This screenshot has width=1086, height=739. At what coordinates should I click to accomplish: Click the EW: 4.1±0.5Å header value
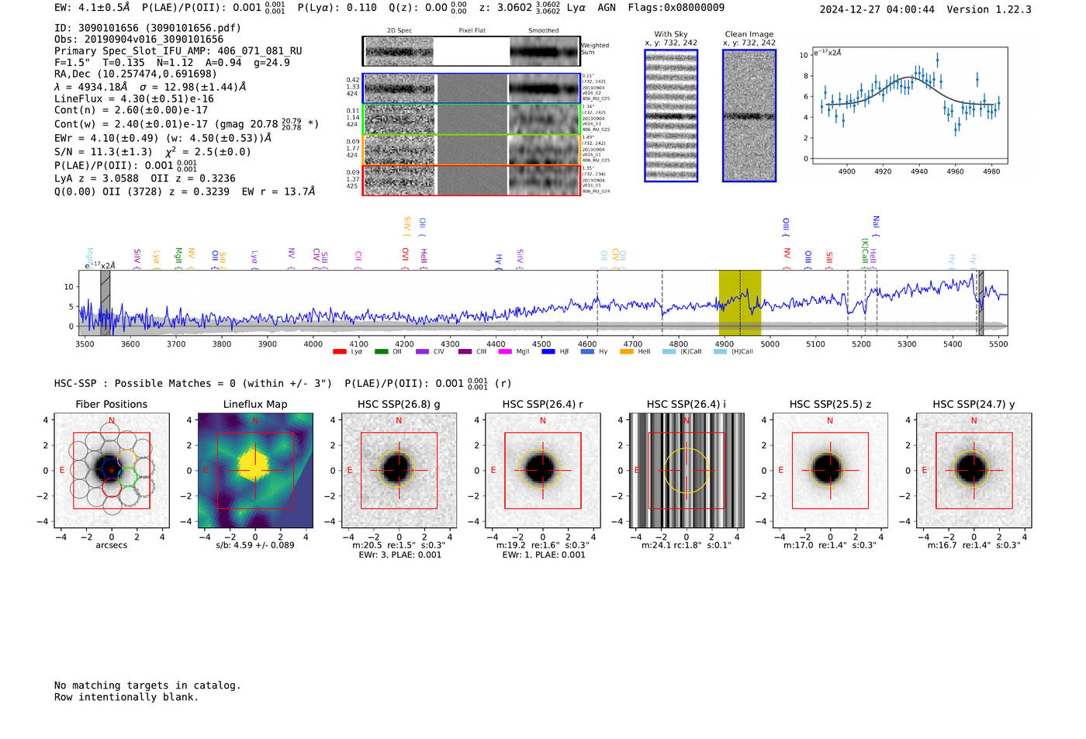pos(92,8)
